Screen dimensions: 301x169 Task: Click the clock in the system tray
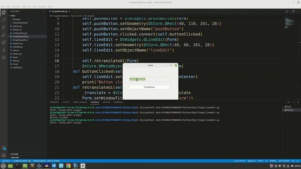[297, 166]
